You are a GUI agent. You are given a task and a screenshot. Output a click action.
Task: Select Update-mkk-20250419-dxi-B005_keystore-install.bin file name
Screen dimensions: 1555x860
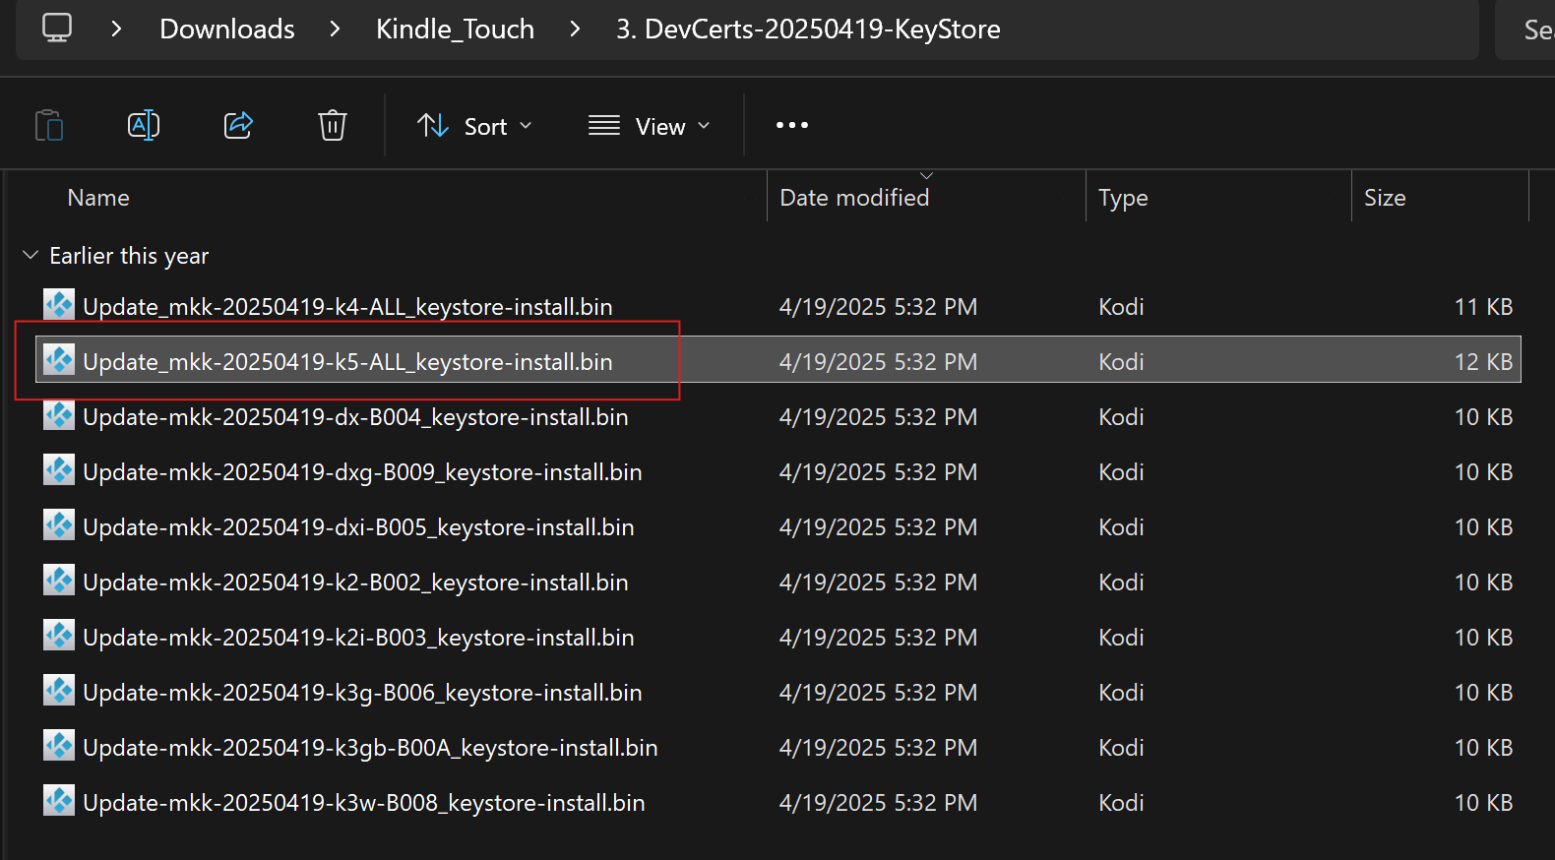click(358, 527)
